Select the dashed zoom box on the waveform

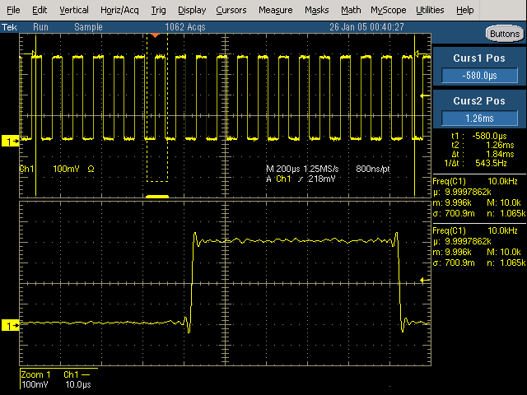click(156, 107)
